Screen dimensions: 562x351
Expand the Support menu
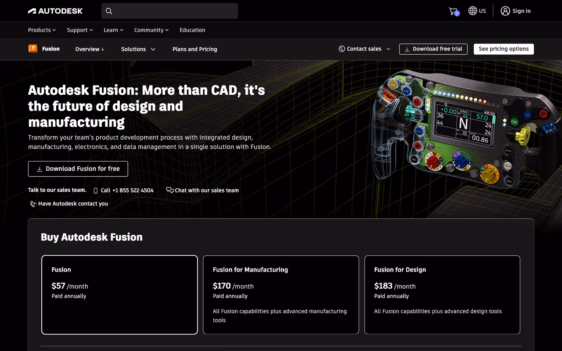80,30
